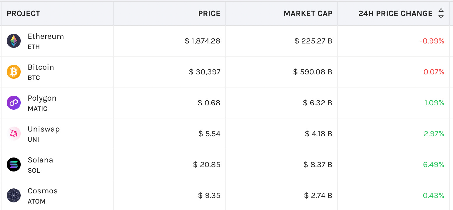Image resolution: width=453 pixels, height=210 pixels.
Task: Click the orange Bitcoin logo icon
Action: (14, 72)
